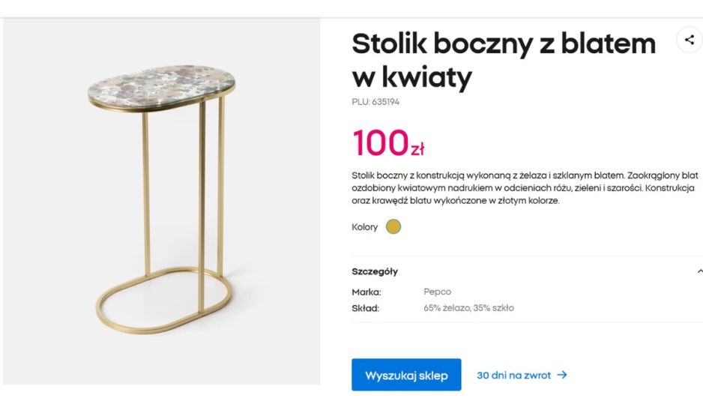Click the 100 zł price
This screenshot has height=410, width=703.
[x=387, y=143]
